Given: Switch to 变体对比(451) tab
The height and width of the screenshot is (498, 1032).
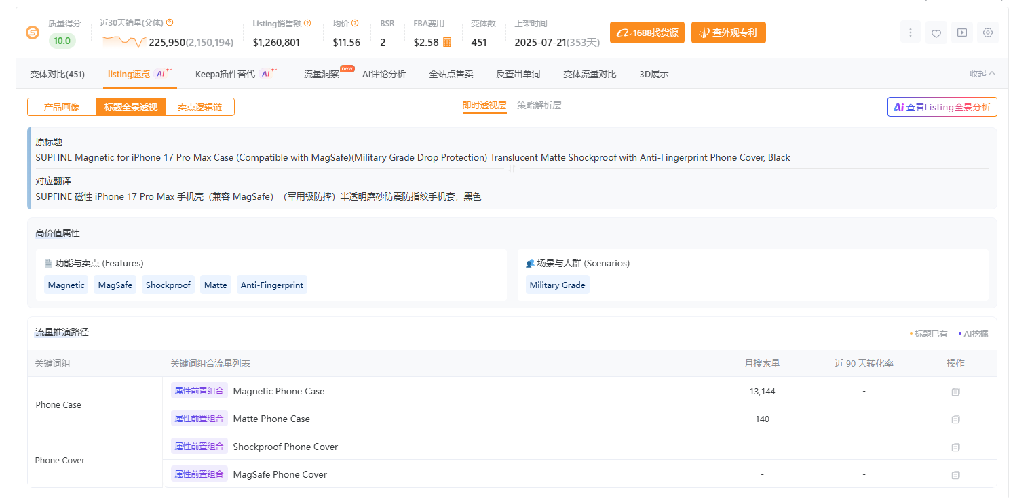Looking at the screenshot, I should 58,74.
